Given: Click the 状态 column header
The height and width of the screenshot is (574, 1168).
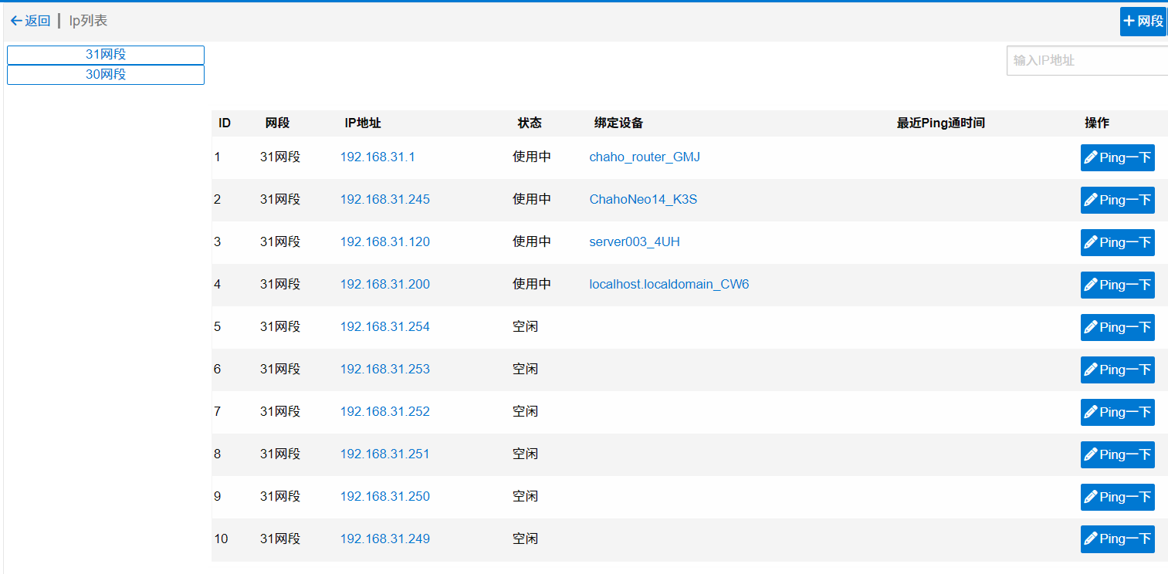Looking at the screenshot, I should tap(530, 123).
